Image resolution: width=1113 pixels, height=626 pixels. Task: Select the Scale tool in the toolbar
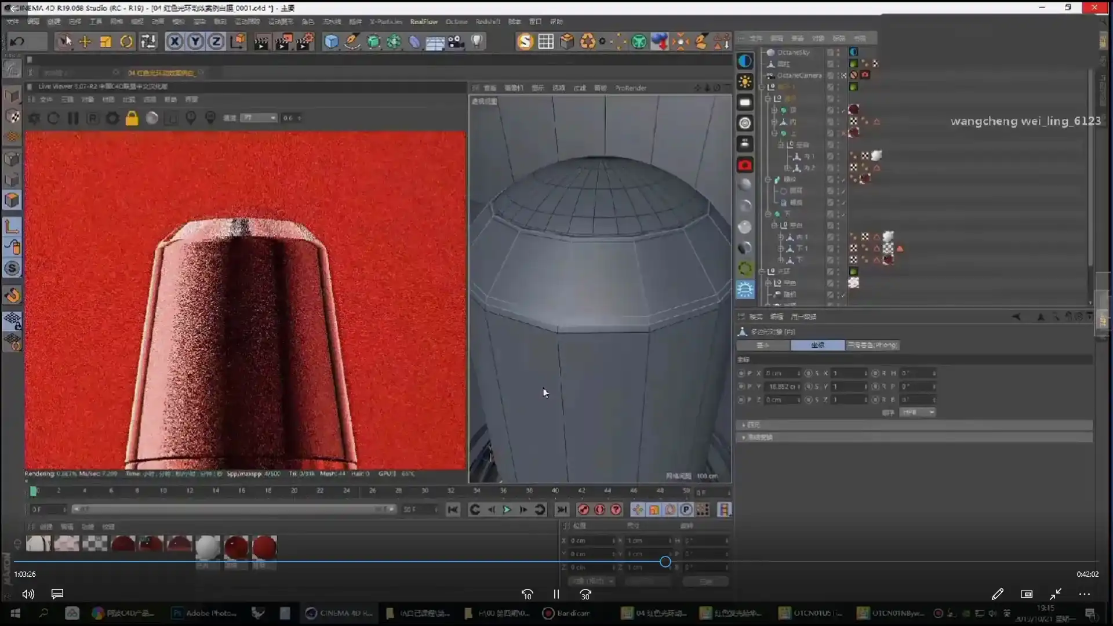(x=106, y=41)
